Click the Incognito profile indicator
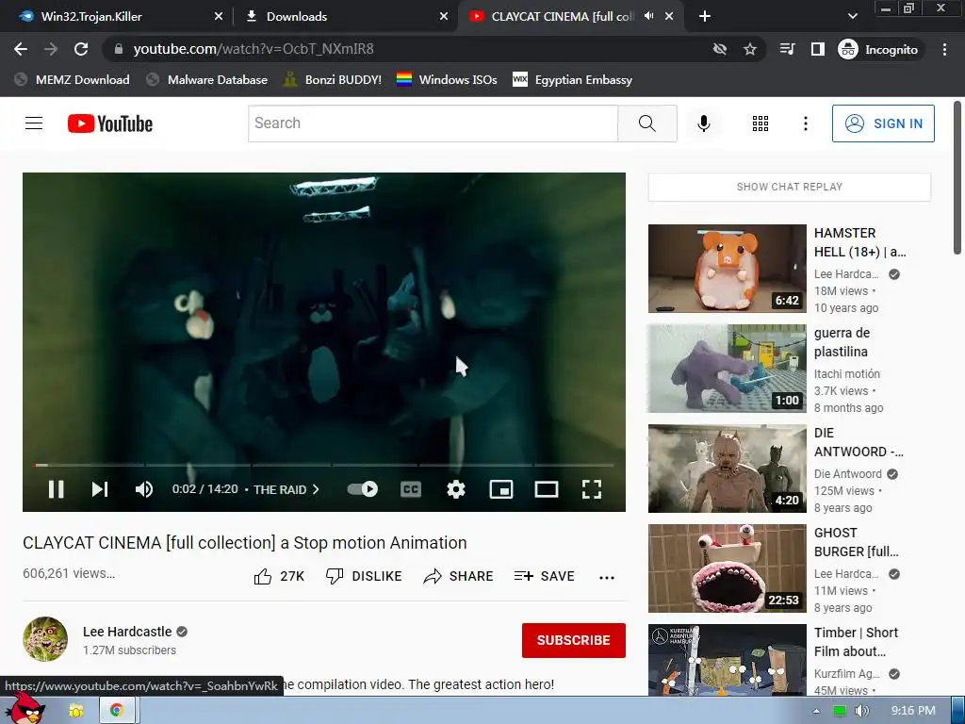965x724 pixels. click(878, 49)
